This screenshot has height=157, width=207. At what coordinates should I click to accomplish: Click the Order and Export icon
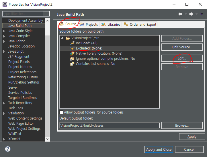click(x=126, y=24)
